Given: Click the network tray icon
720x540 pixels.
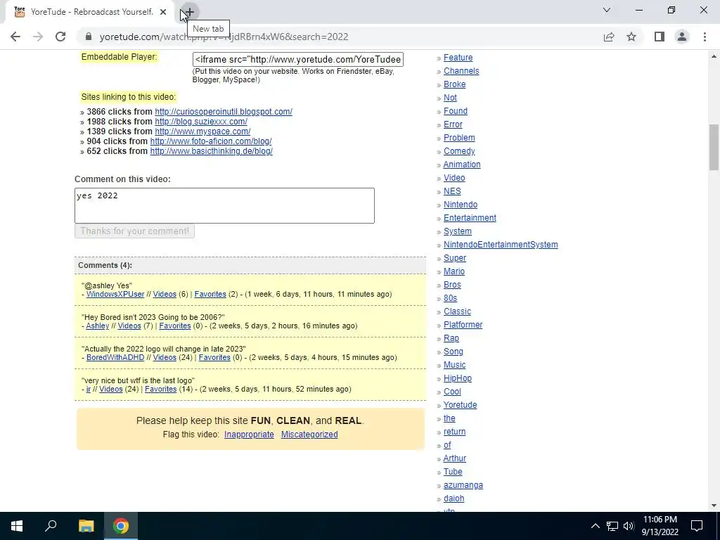Looking at the screenshot, I should click(612, 526).
